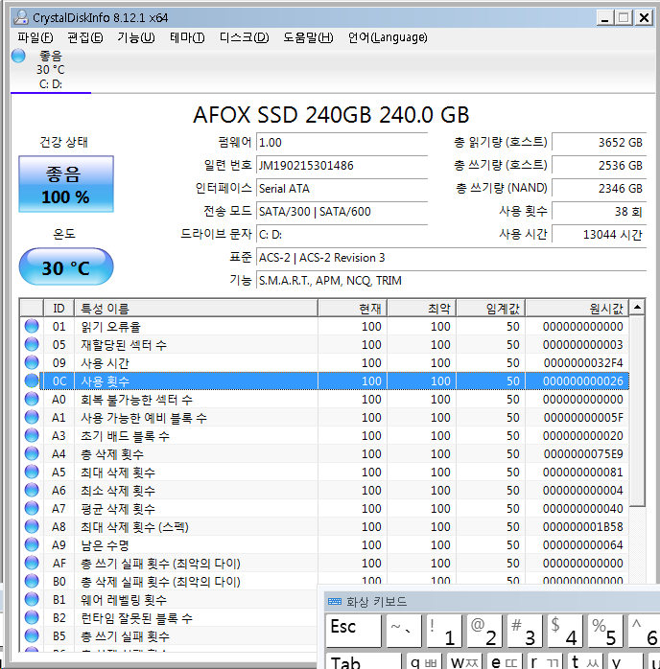Select raw value 0000000032F4 for 사용 시간

pyautogui.click(x=583, y=362)
